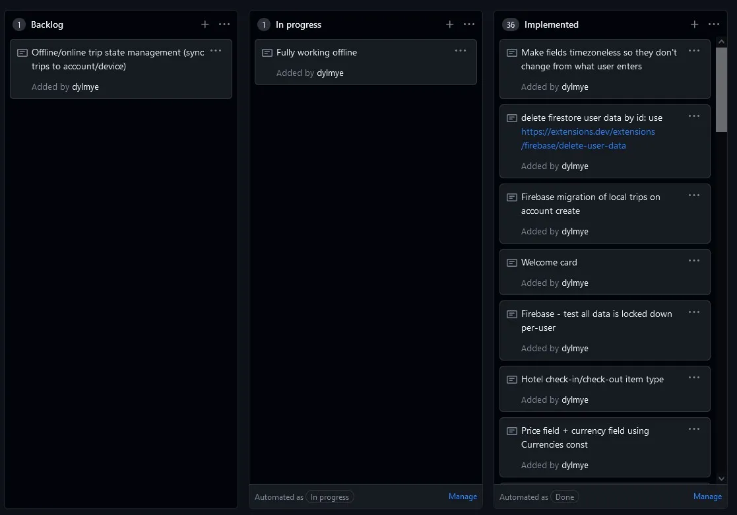Click the add card icon in In progress column

pos(449,24)
